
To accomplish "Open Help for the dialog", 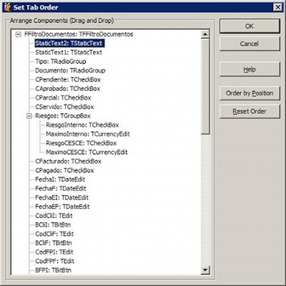I will (x=250, y=69).
